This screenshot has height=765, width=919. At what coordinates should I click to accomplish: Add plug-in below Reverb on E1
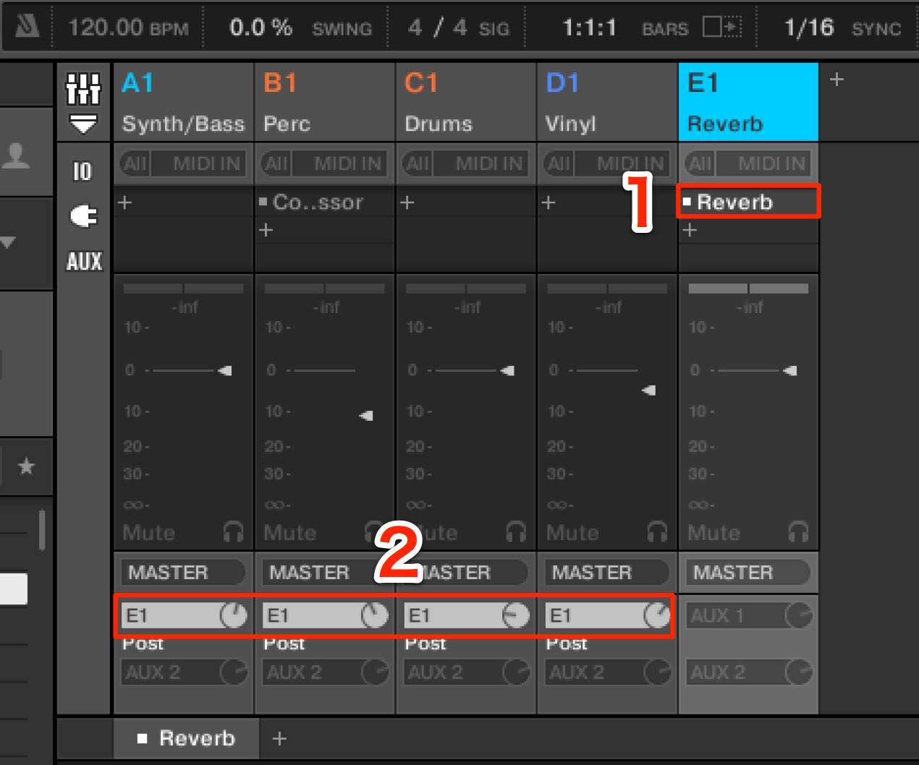point(690,230)
